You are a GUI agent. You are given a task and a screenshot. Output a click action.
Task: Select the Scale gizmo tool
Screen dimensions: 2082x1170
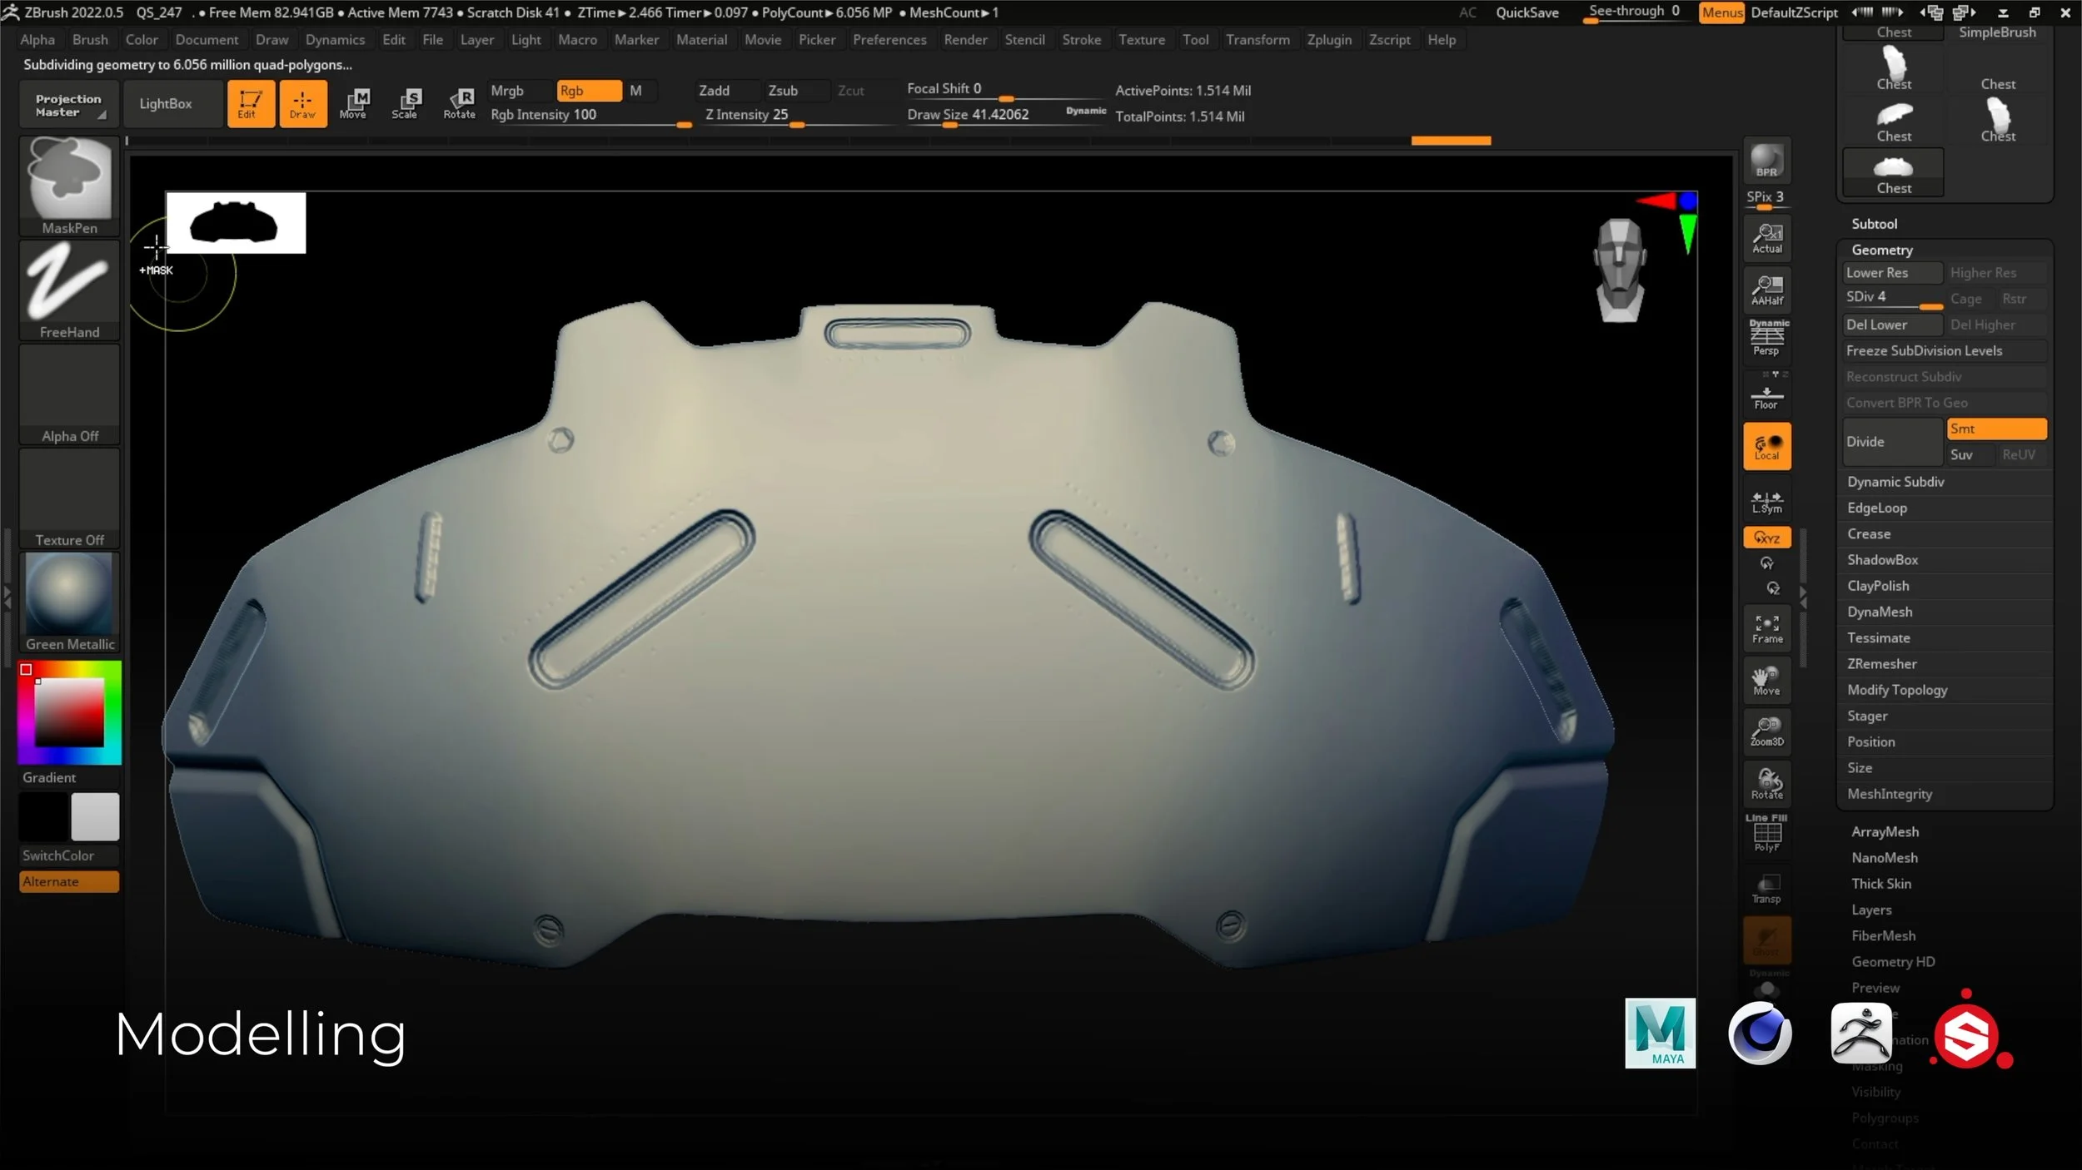(x=406, y=103)
